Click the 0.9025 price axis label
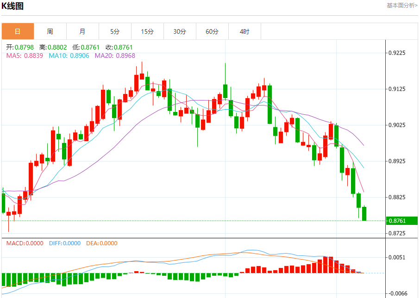The height and width of the screenshot is (298, 420). [x=397, y=125]
